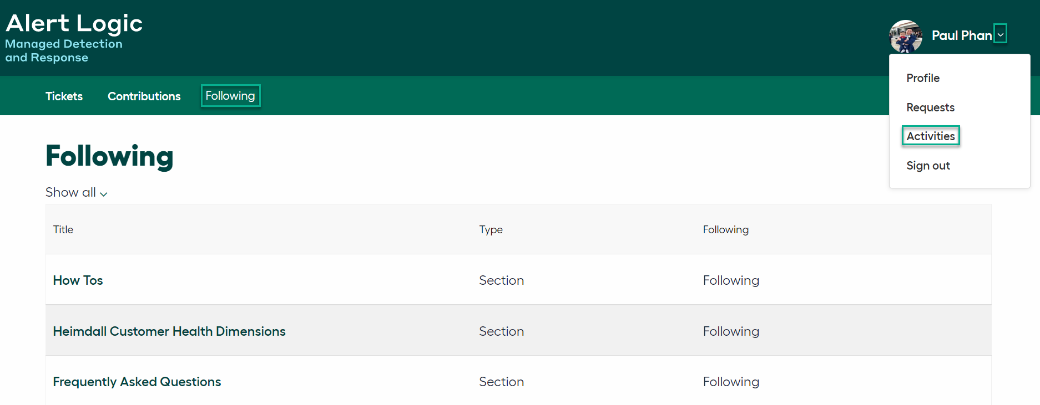Open Heimdall Customer Health Dimensions link
The height and width of the screenshot is (405, 1040).
tap(169, 331)
